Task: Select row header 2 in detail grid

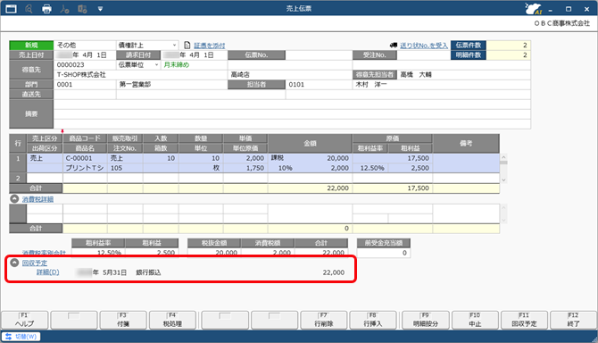Action: [18, 178]
